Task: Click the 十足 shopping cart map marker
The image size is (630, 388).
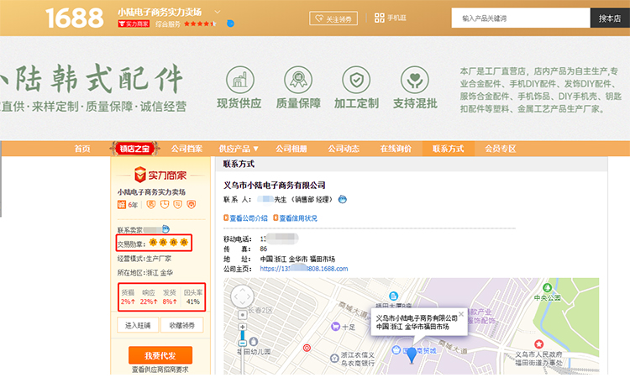Action: coord(335,327)
